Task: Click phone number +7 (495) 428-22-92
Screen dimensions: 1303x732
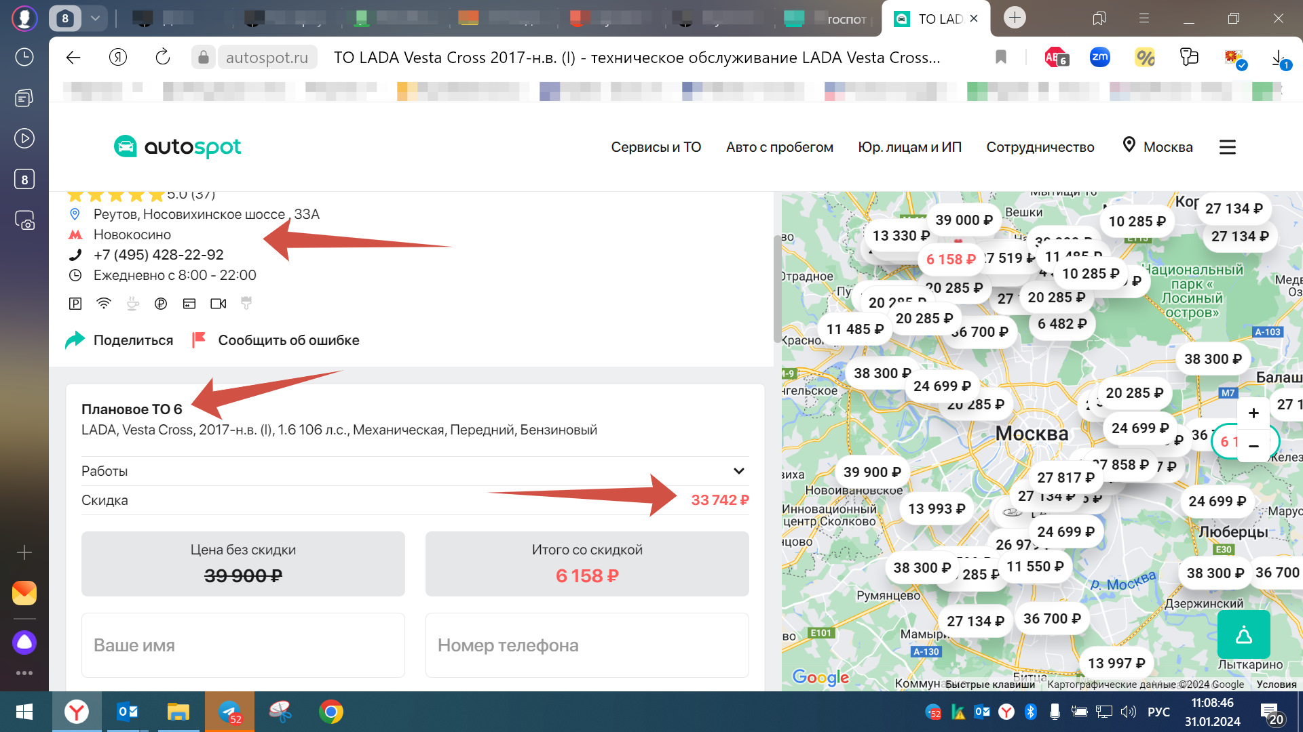Action: pyautogui.click(x=158, y=255)
